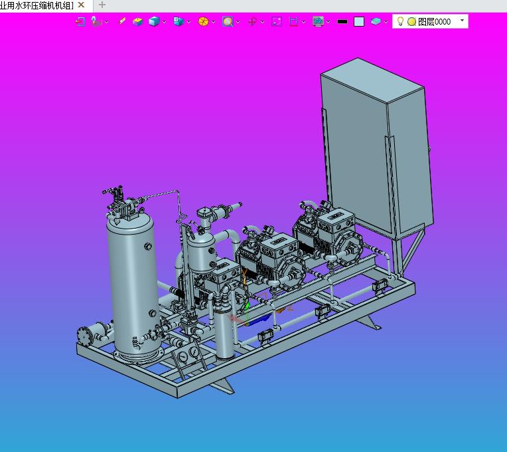Toggle the yellow circle layer status icon

(x=411, y=21)
